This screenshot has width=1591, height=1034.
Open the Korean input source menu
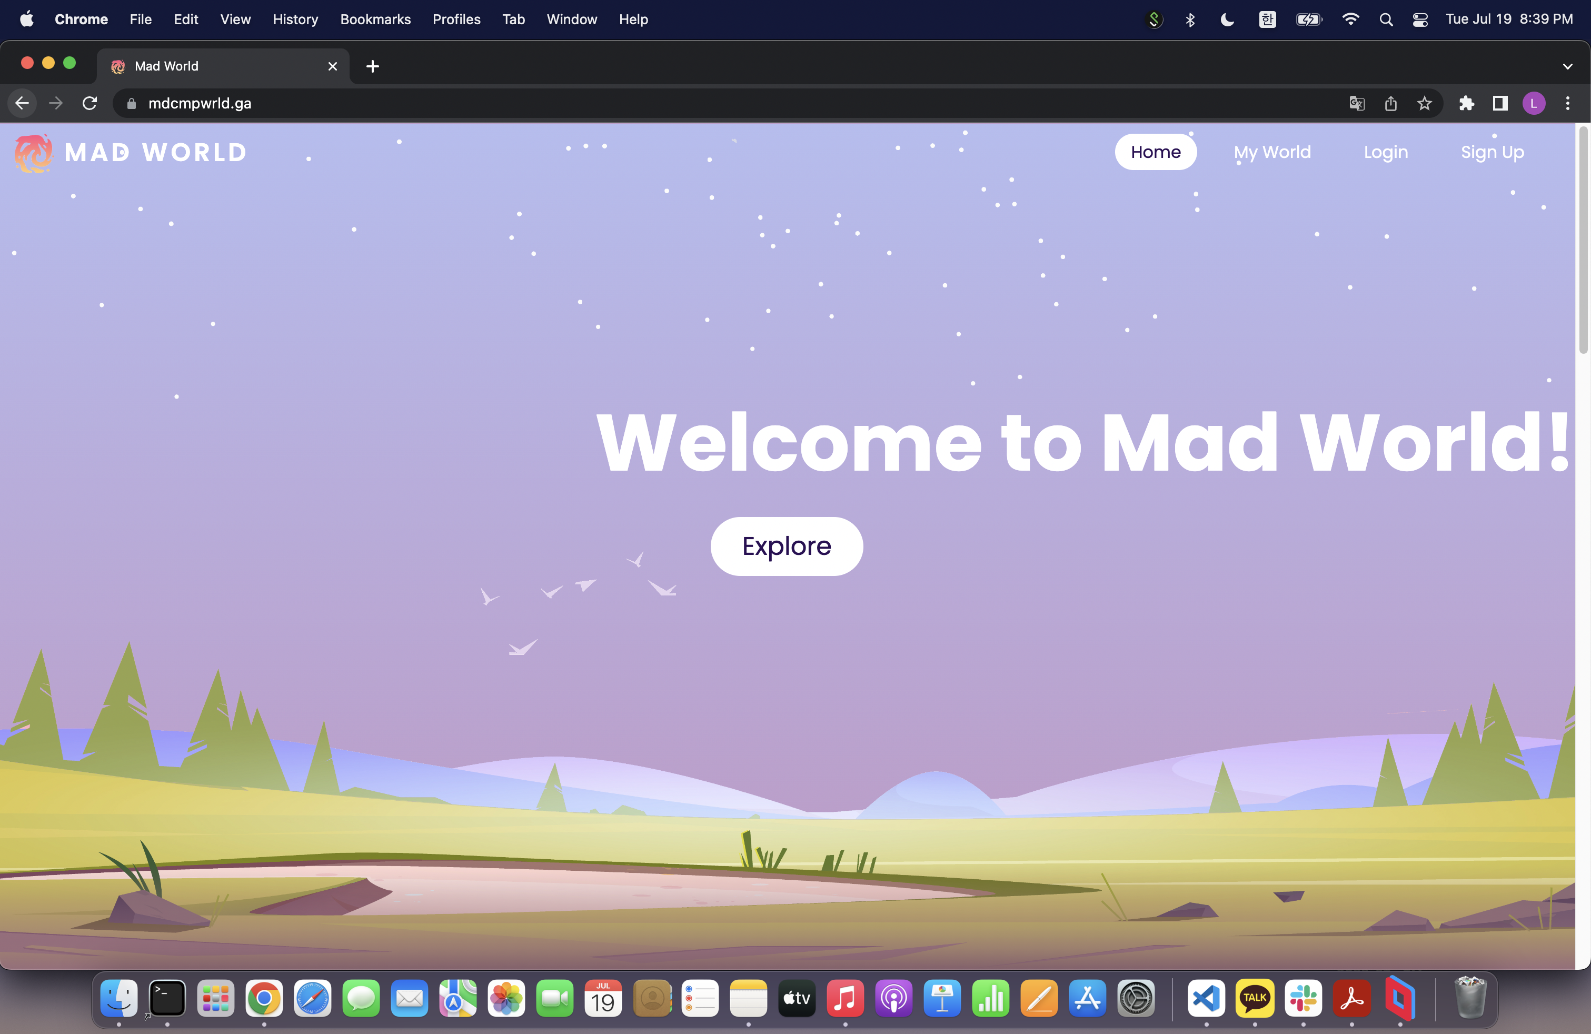click(x=1267, y=19)
